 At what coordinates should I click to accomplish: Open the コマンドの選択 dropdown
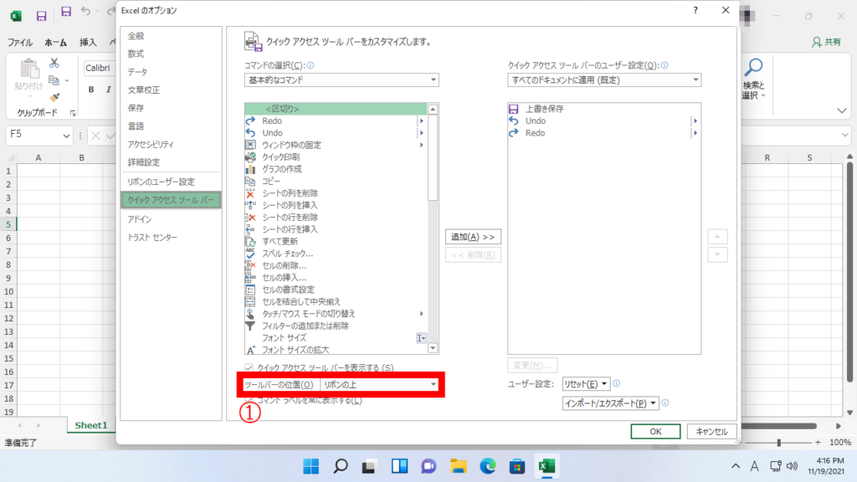[341, 80]
